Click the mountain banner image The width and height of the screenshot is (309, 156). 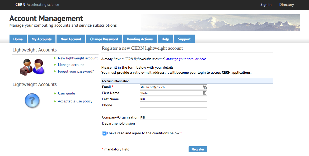pos(221,22)
